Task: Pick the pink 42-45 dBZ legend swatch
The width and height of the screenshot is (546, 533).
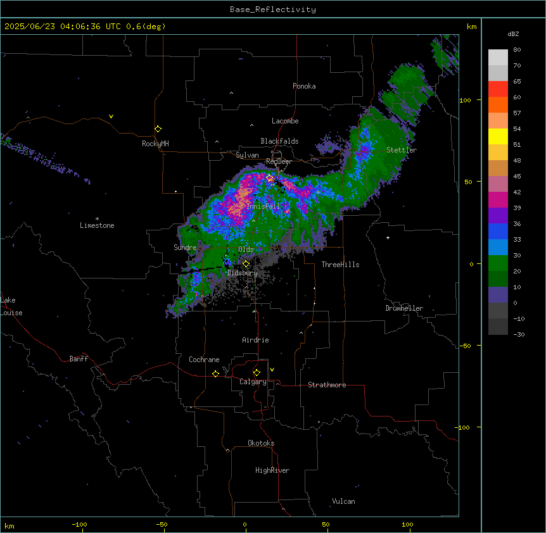Action: click(498, 184)
